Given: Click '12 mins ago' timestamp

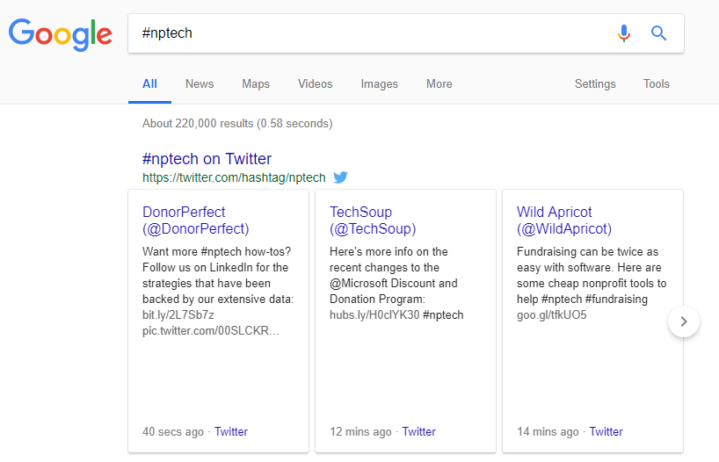Looking at the screenshot, I should tap(360, 432).
